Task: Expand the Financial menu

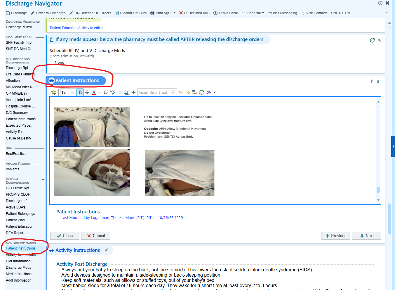Action: [253, 13]
